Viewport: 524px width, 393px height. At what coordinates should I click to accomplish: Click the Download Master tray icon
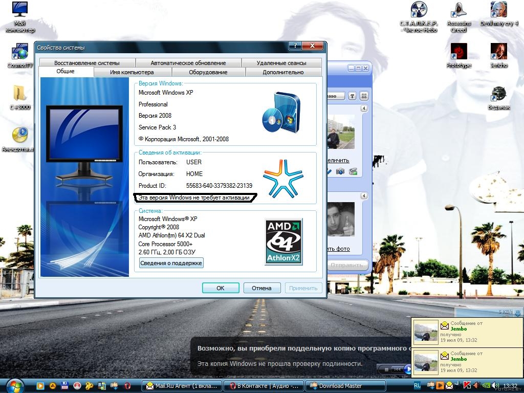[431, 386]
